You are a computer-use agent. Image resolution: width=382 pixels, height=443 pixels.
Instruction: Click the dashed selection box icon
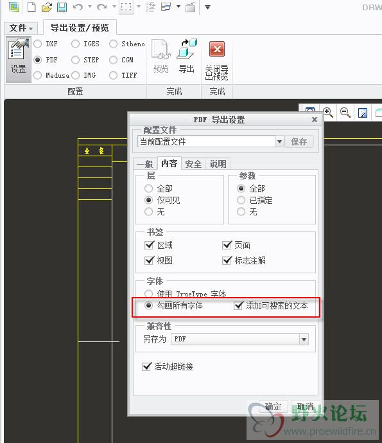126,6
